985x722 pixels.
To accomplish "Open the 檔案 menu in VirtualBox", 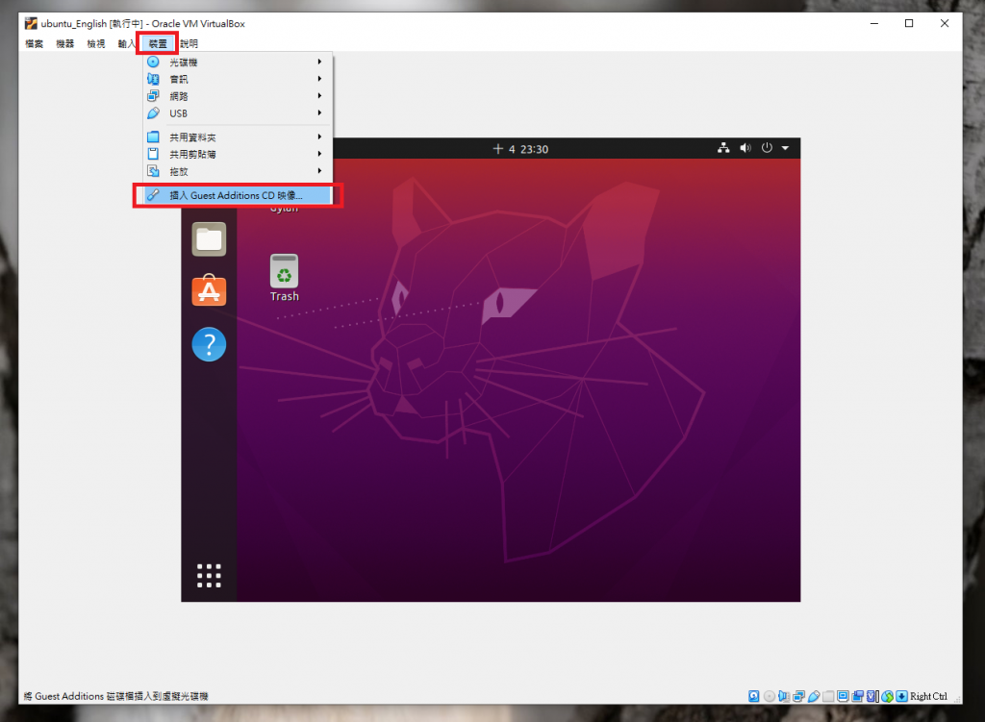I will coord(34,44).
